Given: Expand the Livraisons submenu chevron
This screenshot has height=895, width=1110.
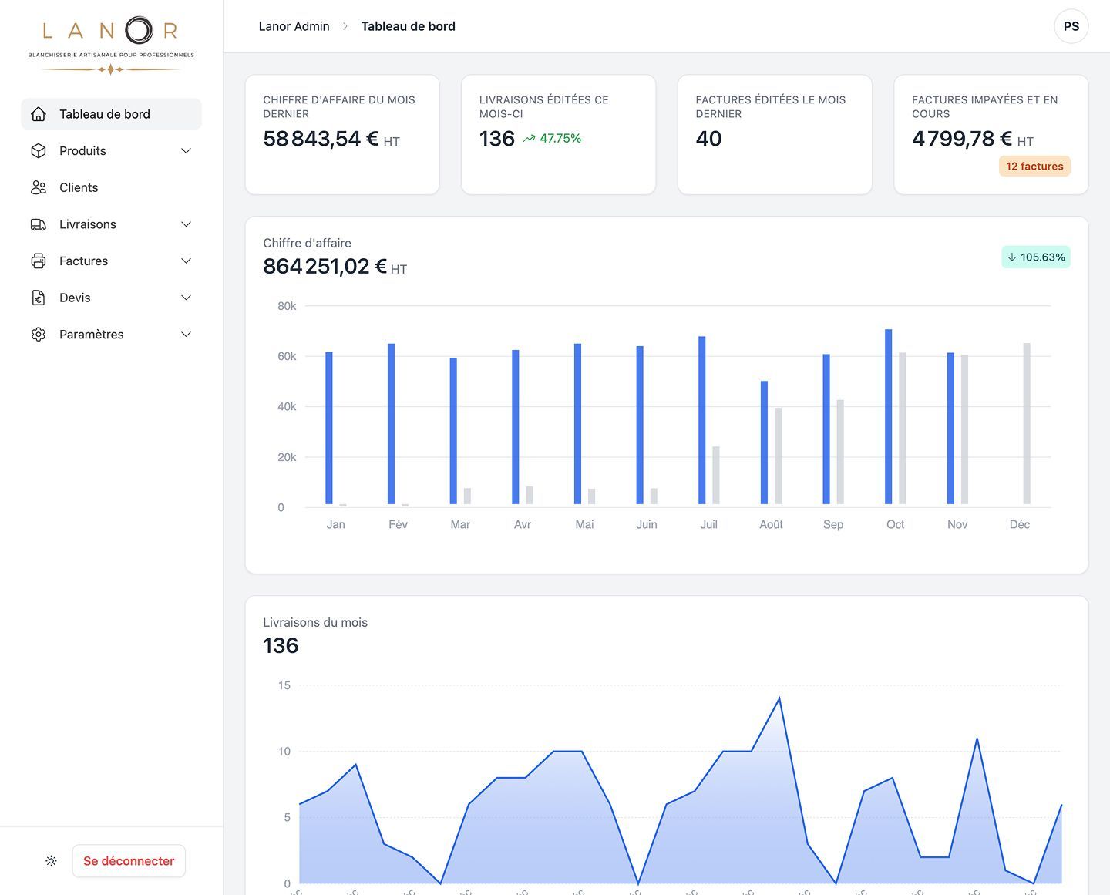Looking at the screenshot, I should pyautogui.click(x=186, y=224).
